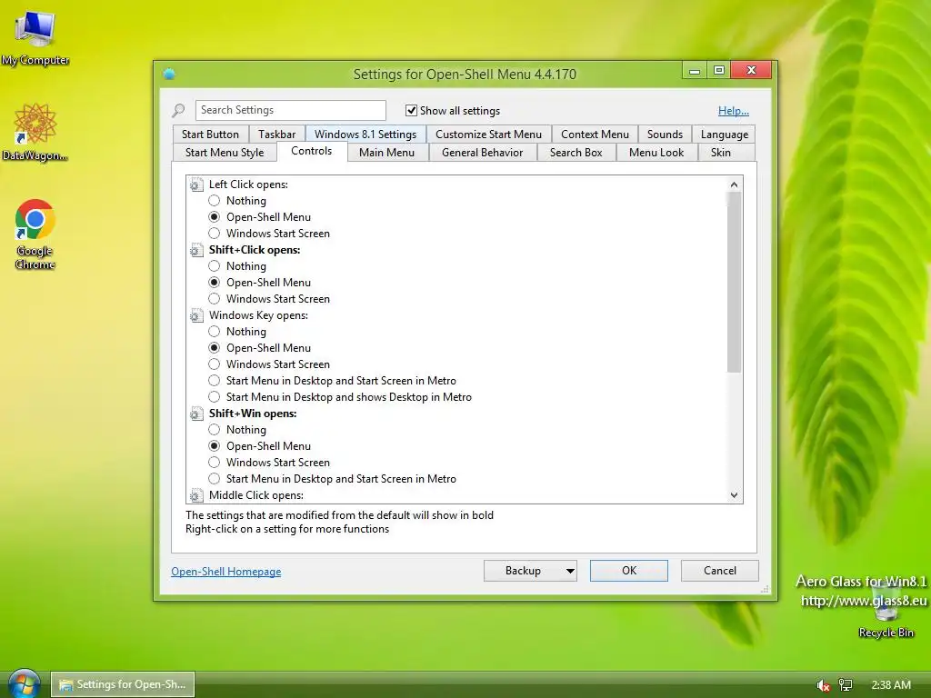
Task: Click the gear icon beside Left Click opens
Action: 196,185
